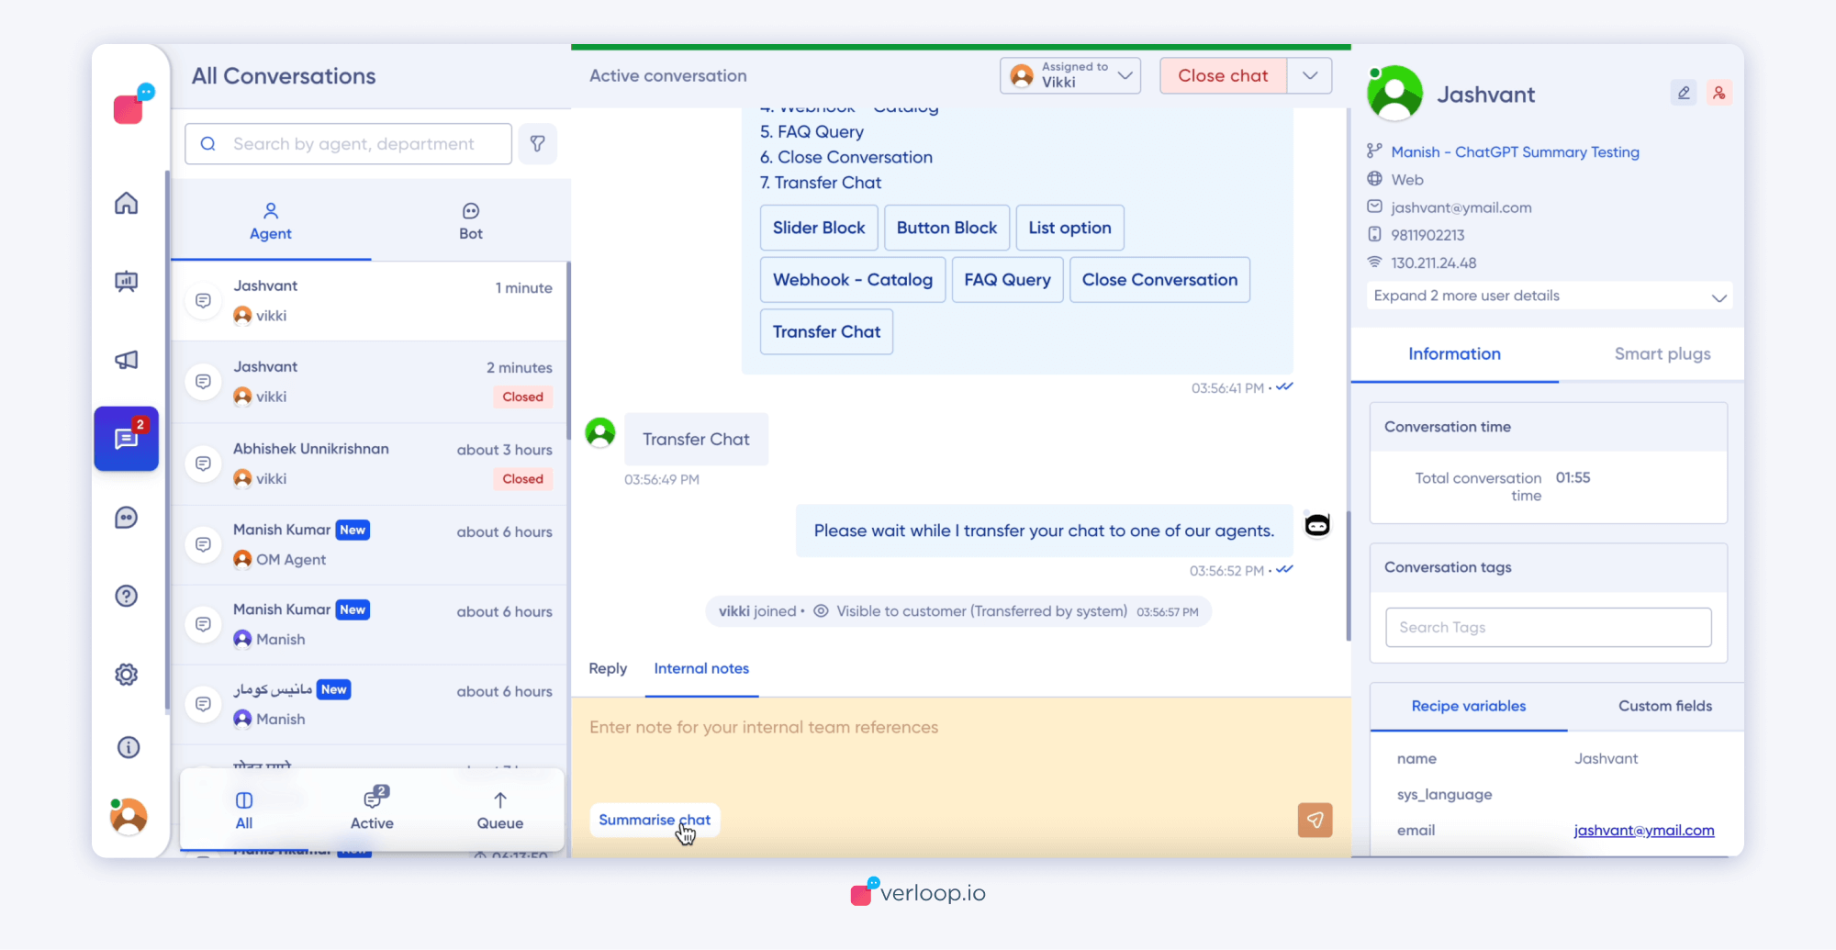Viewport: 1836px width, 950px height.
Task: Click the Search Tags input field
Action: tap(1547, 627)
